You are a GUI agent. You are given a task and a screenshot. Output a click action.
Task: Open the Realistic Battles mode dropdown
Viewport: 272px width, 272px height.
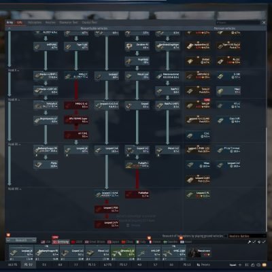[247, 236]
